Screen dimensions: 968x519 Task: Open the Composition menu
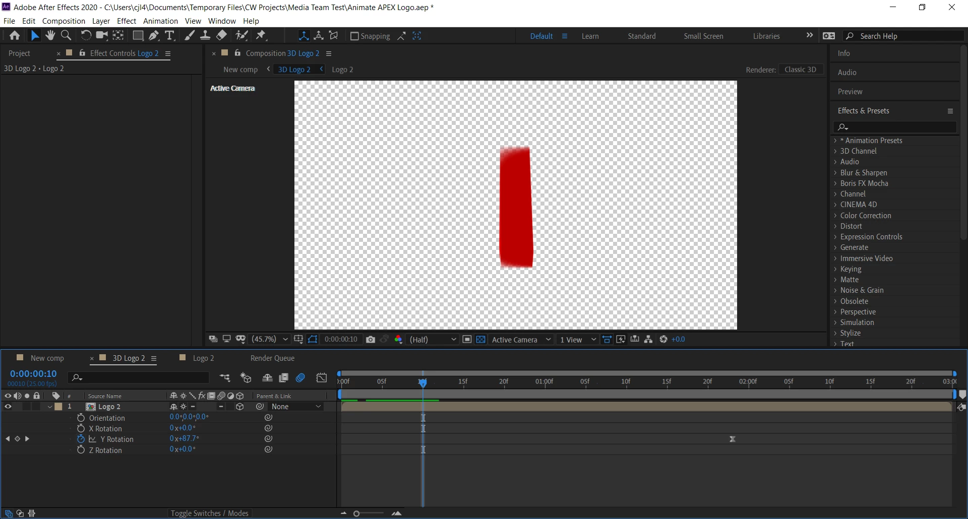[x=64, y=21]
